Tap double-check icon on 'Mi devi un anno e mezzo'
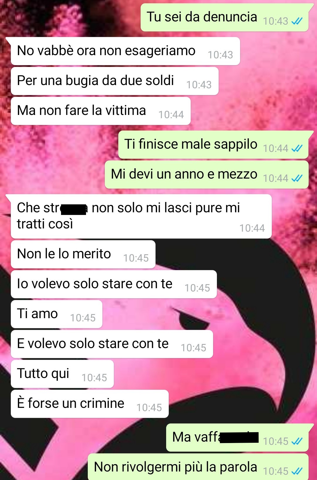 click(x=297, y=178)
